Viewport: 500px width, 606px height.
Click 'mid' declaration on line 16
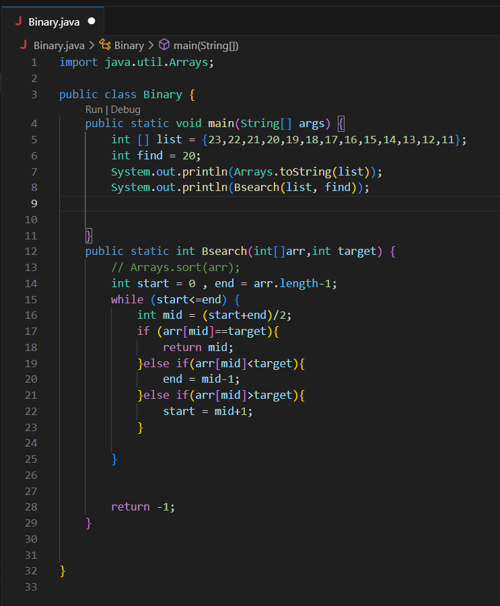coord(172,315)
